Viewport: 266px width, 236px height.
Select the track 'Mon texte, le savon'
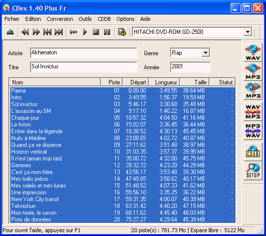coord(123,213)
